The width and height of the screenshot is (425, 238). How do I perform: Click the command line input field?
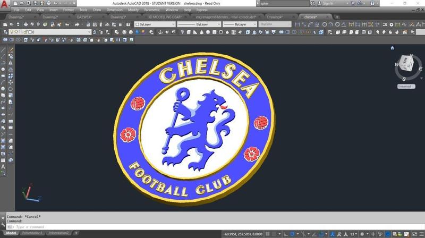(x=217, y=227)
